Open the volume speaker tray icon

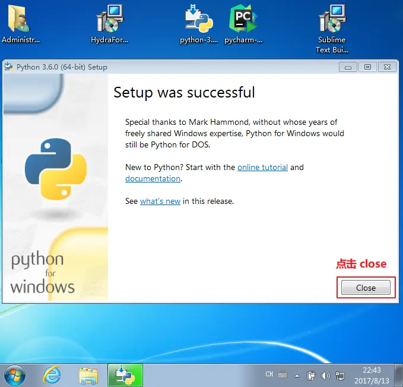tap(325, 376)
